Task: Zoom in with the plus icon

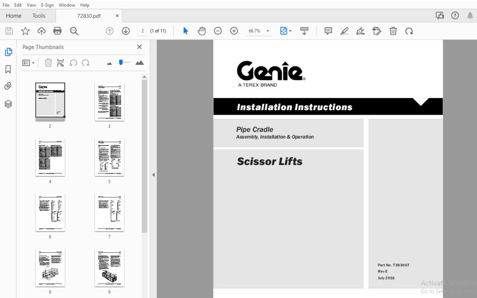Action: pos(234,31)
